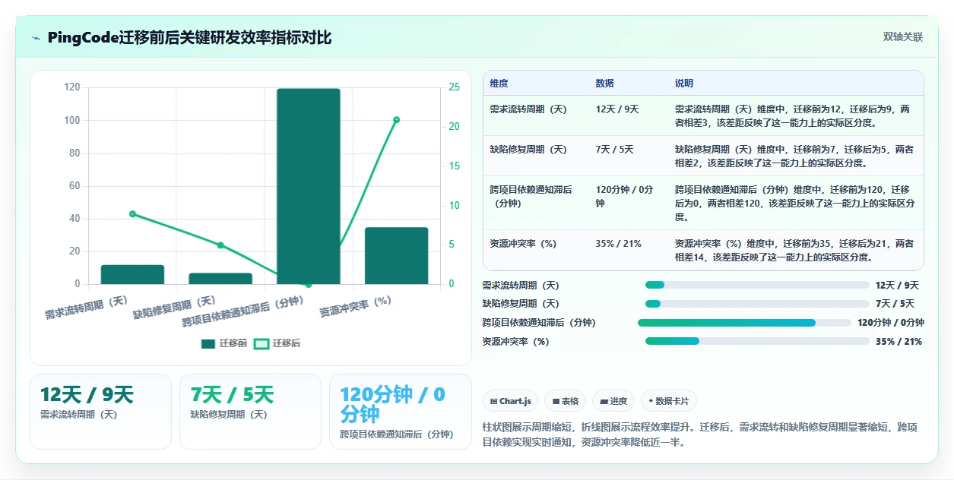Screen dimensions: 954x480
Task: Click the 缺陷修复周期 progress bar
Action: [757, 304]
